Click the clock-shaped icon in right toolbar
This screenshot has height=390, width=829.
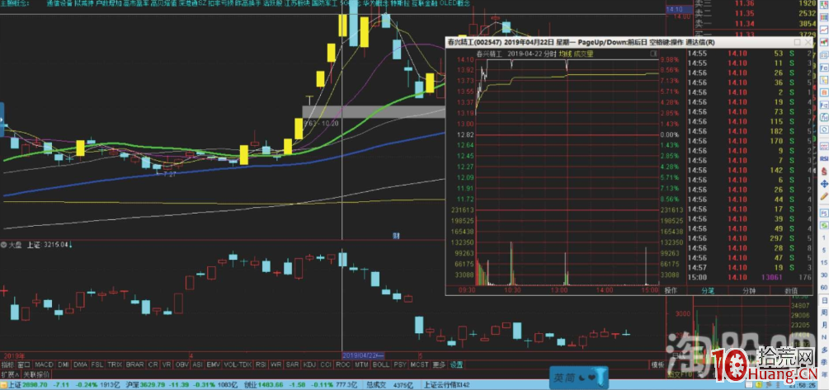point(824,129)
